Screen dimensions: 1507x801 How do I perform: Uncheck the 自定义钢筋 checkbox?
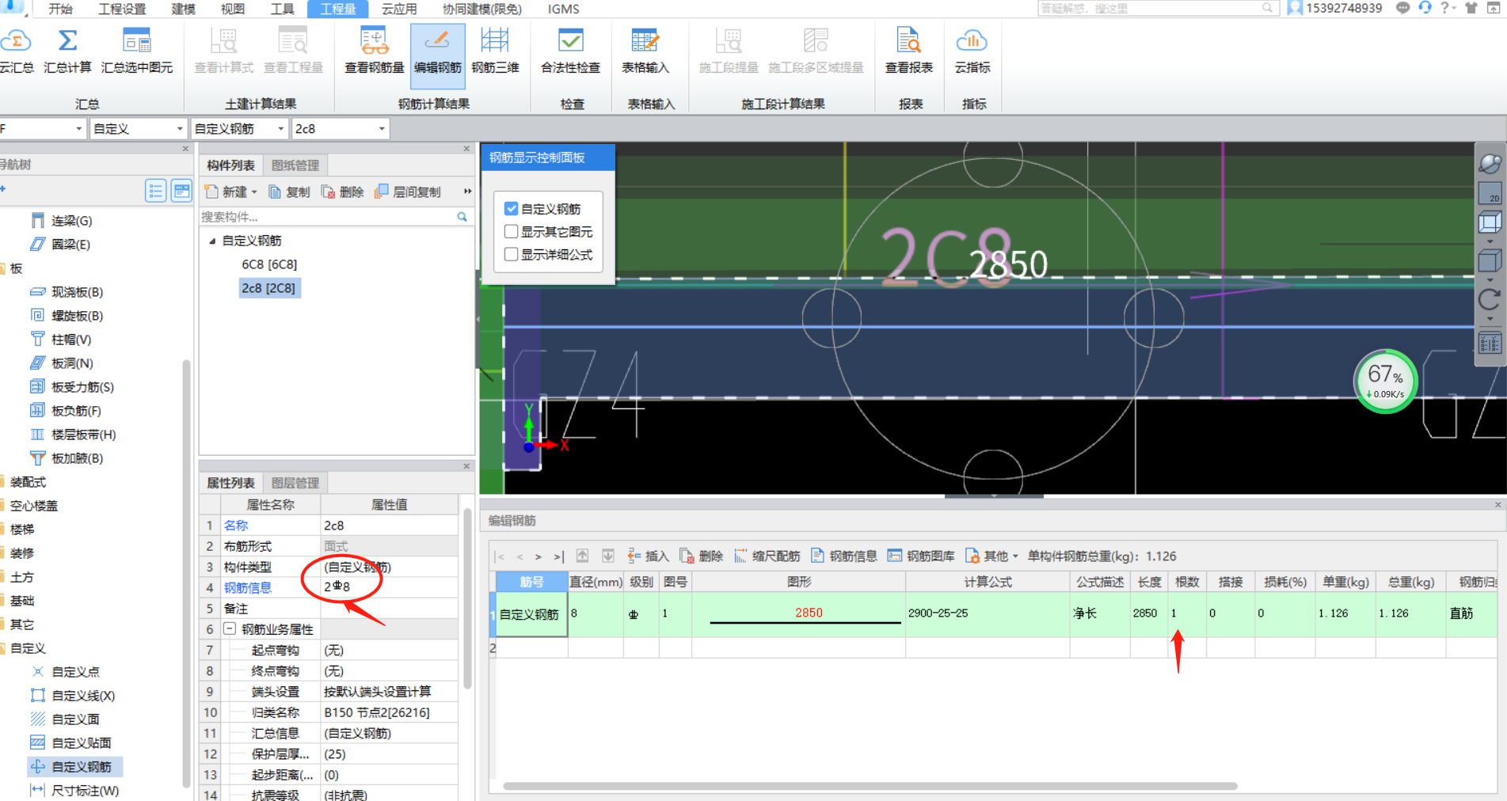coord(512,209)
